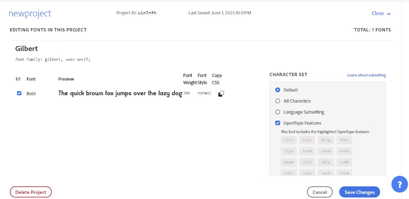Select the Default character set option
Image resolution: width=409 pixels, height=199 pixels.
[x=278, y=90]
